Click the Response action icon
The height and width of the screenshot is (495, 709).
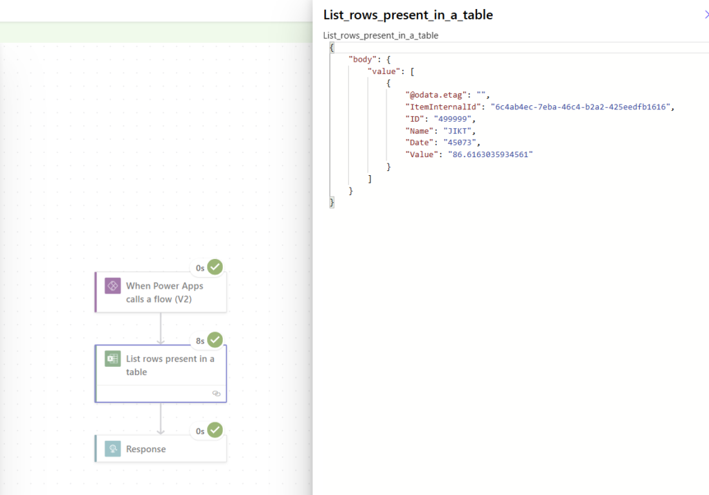pyautogui.click(x=113, y=449)
